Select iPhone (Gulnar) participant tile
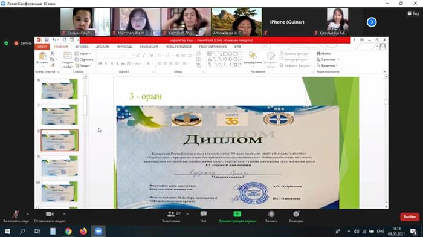This screenshot has height=237, width=423. [x=287, y=22]
